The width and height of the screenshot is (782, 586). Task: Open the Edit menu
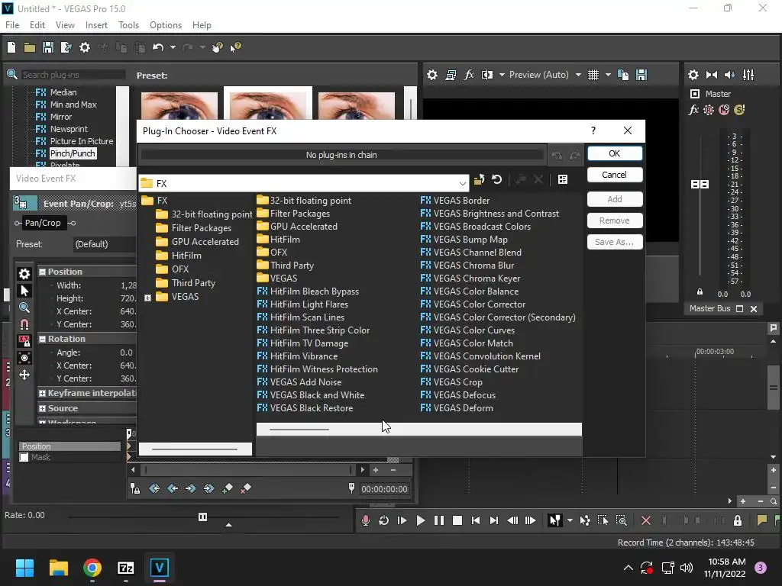[x=37, y=25]
